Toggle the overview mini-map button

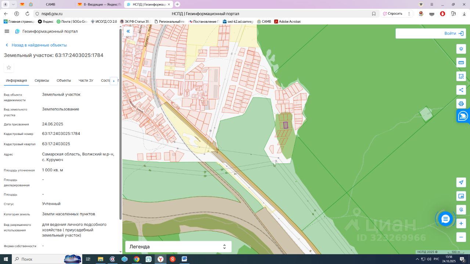pos(461,196)
